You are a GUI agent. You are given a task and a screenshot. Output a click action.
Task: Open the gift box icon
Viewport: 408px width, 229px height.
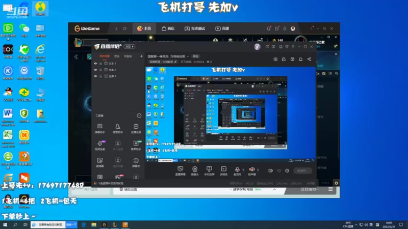coord(275,59)
